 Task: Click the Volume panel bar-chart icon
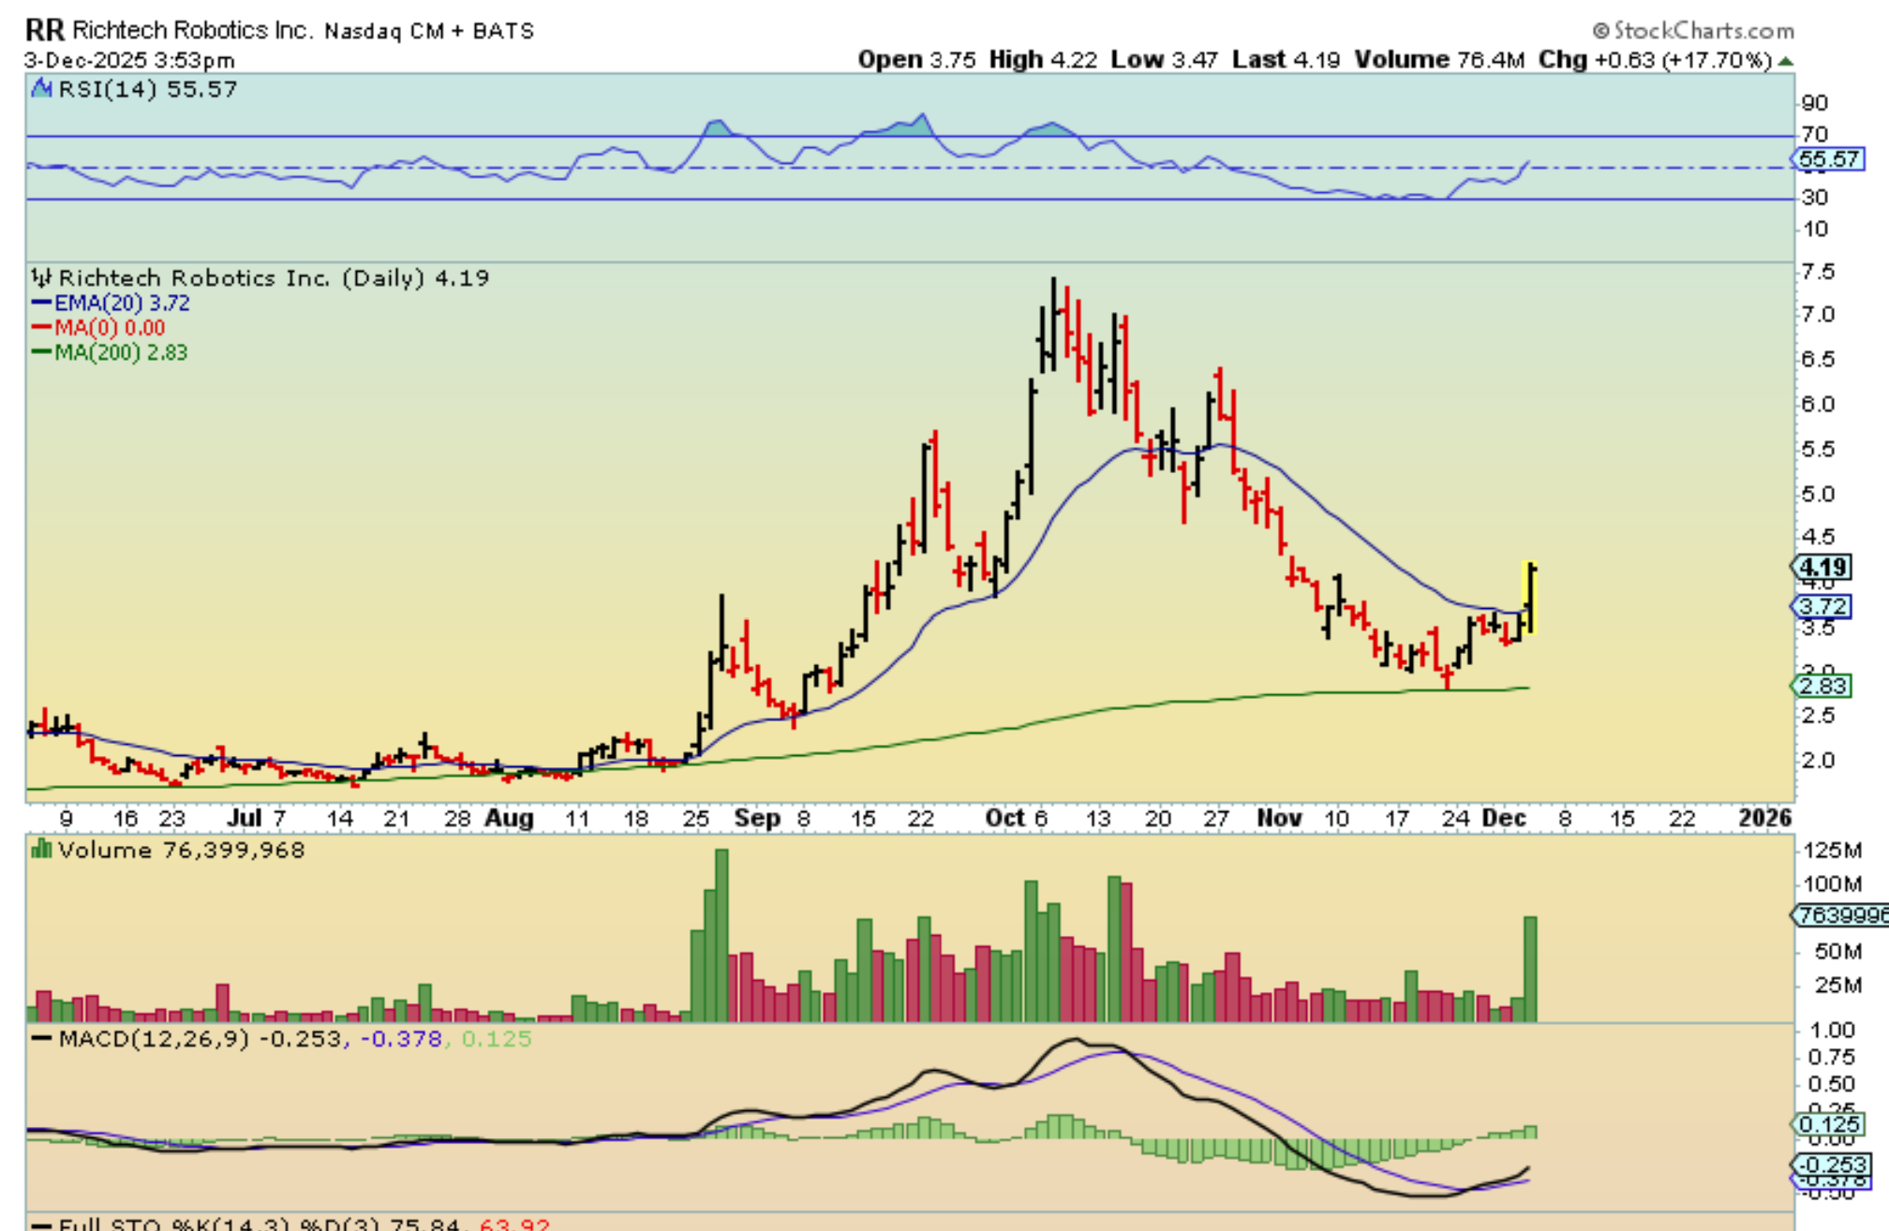click(41, 850)
